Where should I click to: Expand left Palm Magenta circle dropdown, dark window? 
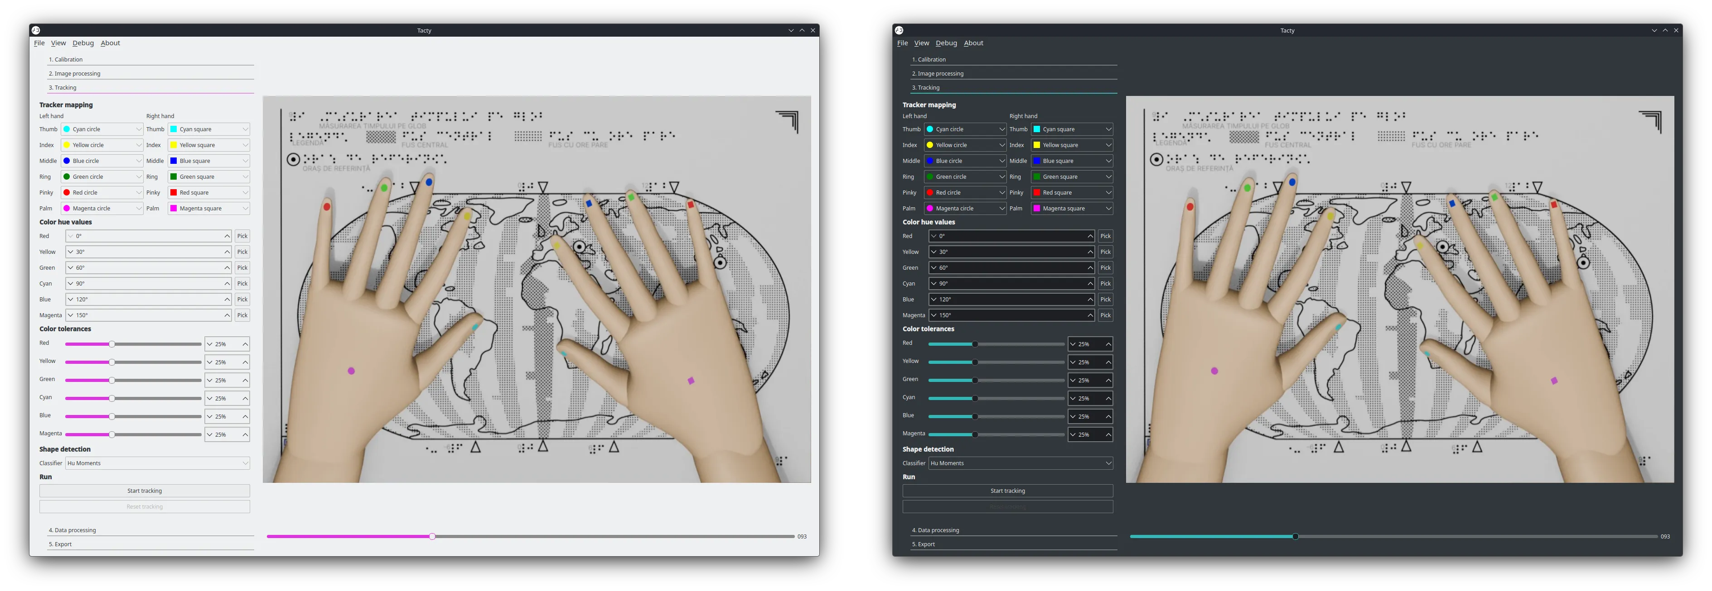pos(966,209)
